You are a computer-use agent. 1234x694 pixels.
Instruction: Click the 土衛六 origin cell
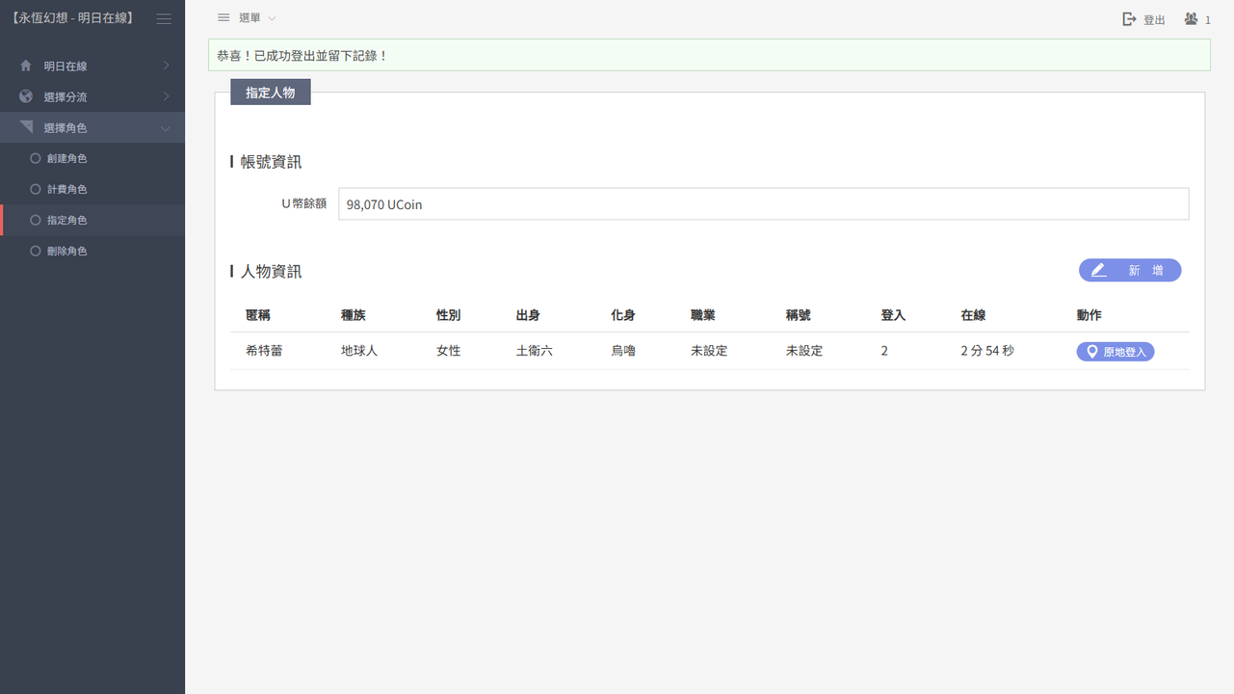535,351
